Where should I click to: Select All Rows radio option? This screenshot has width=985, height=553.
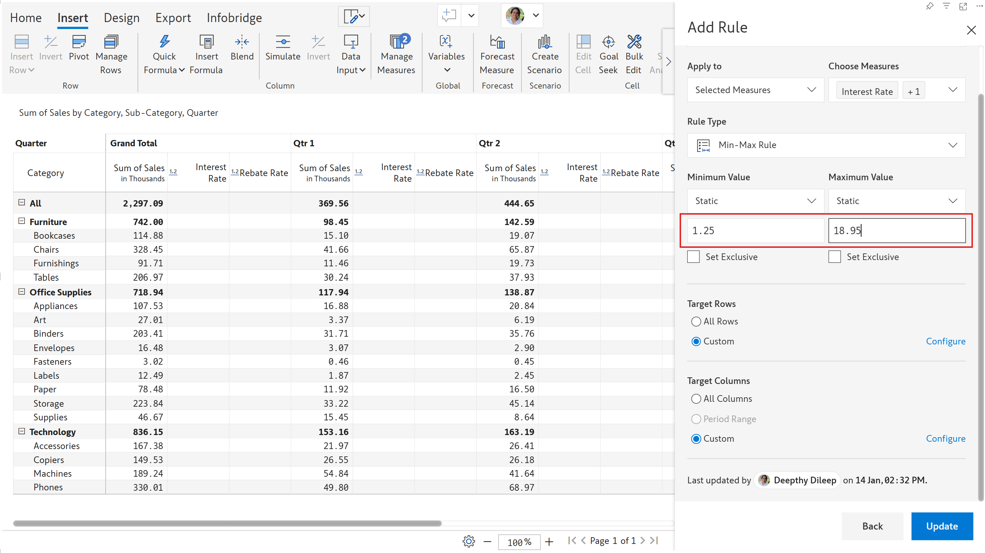[x=696, y=321]
